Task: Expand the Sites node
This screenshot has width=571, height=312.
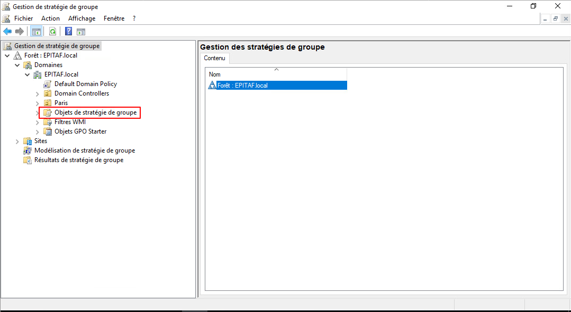Action: 17,141
